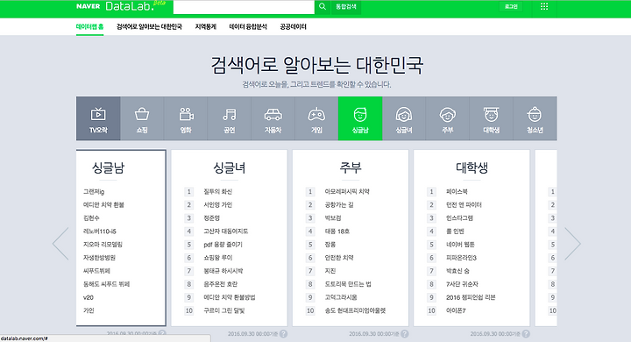
Task: Open keyword 아모레퍼시픽 치약 in 주부
Action: (347, 192)
